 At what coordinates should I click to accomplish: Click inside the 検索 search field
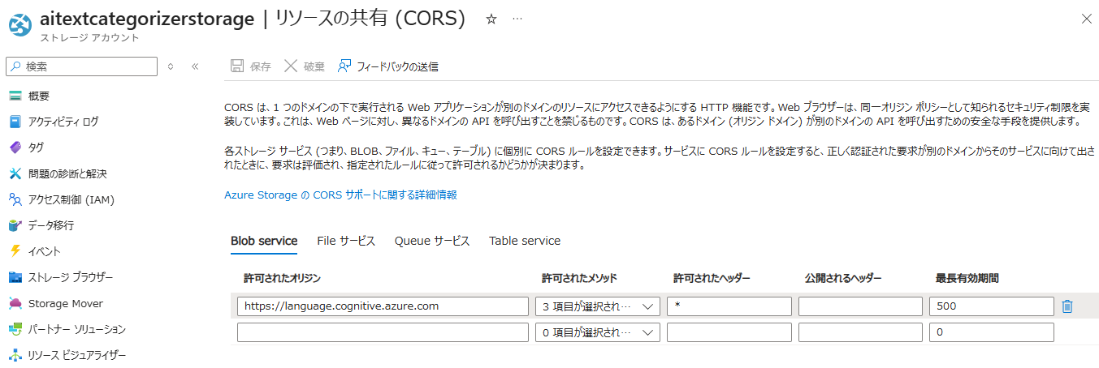click(82, 66)
